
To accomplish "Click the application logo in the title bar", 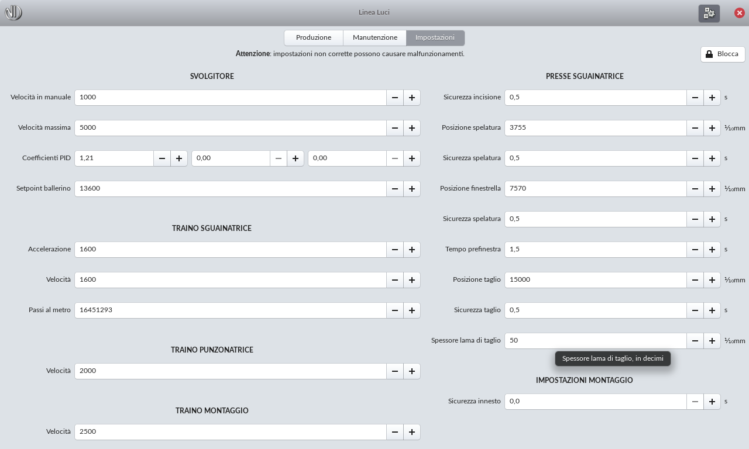I will click(13, 13).
